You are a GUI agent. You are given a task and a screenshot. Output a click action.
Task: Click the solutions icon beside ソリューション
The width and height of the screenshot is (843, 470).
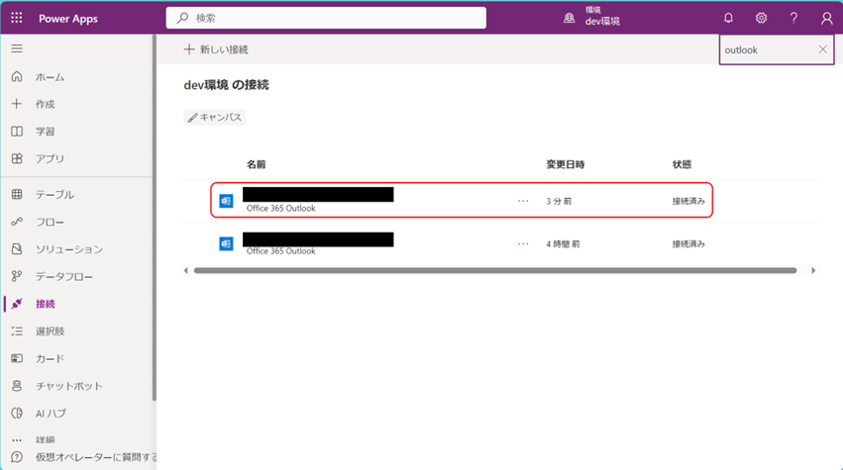17,249
